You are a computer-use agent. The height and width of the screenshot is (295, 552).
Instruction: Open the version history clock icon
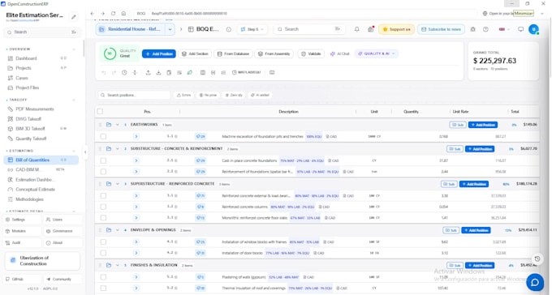124,72
